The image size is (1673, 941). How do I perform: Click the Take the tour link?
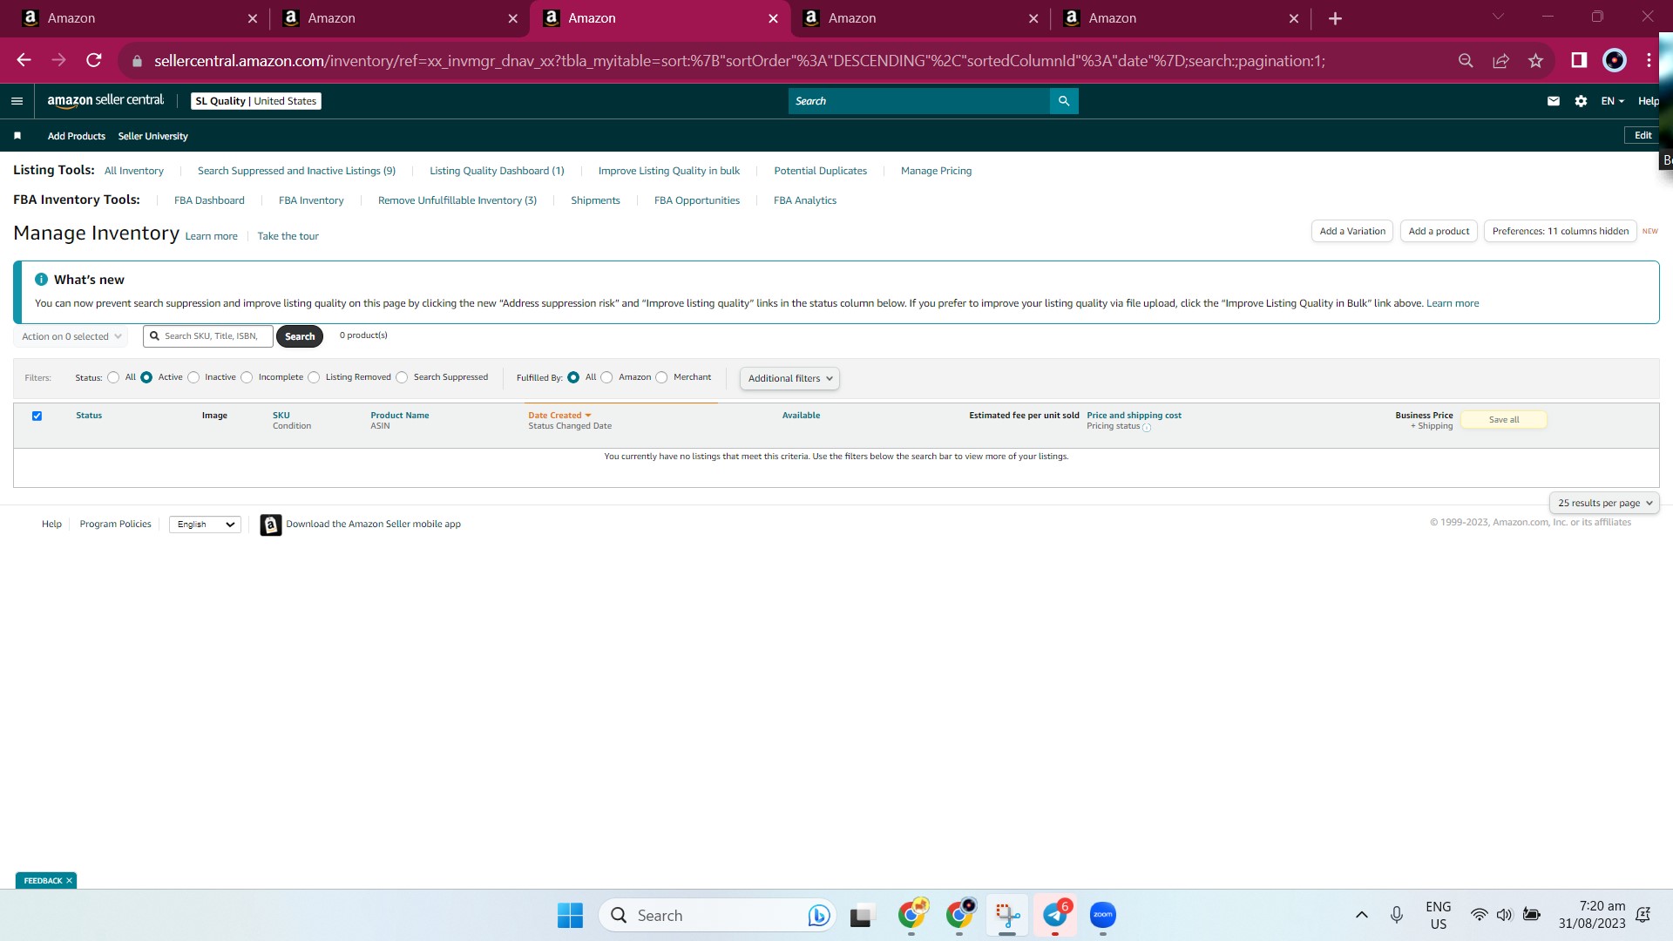(x=288, y=237)
